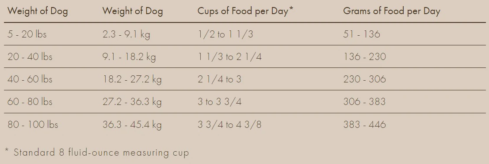Select the '40 - 60 lbs' cell
This screenshot has height=164, width=489.
point(30,79)
